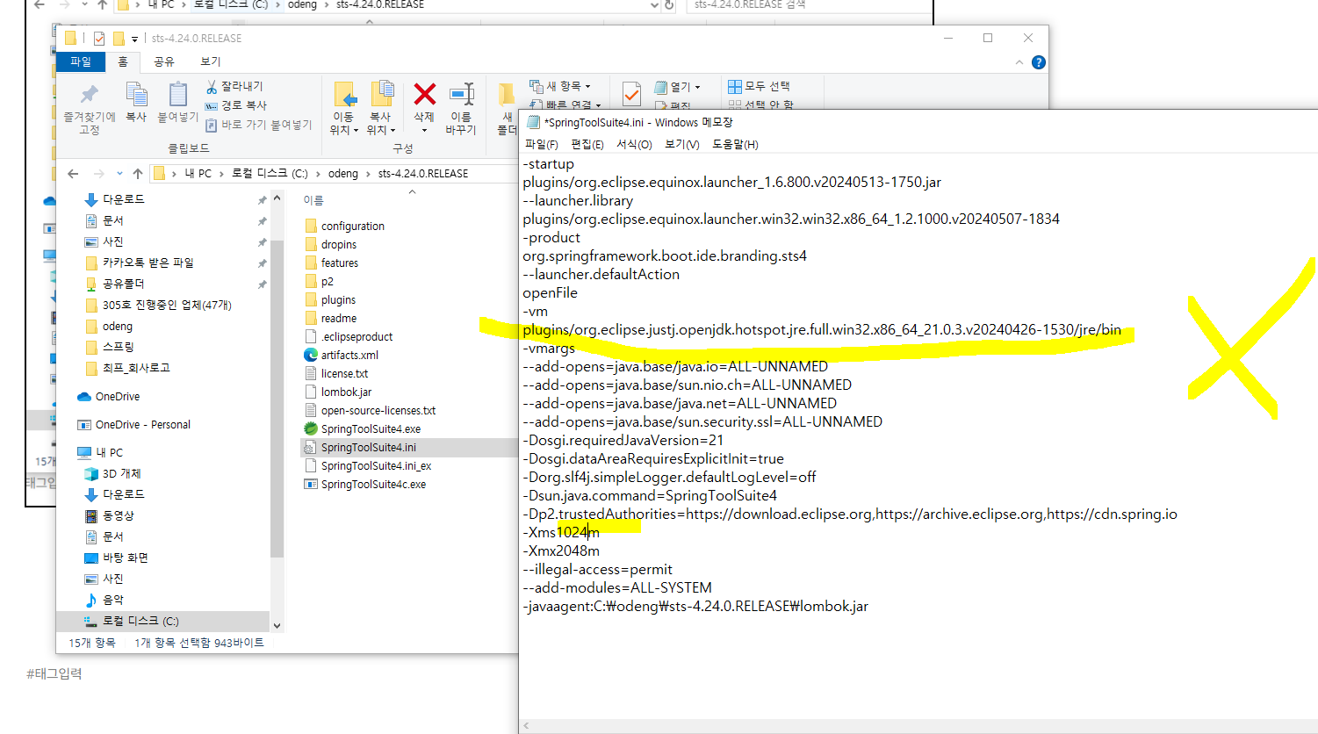Click the Cut (잘라내기) scissors command
Image resolution: width=1318 pixels, height=734 pixels.
[x=234, y=86]
